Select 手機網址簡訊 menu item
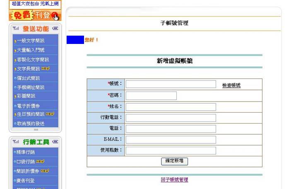The height and width of the screenshot is (189, 293). (30, 87)
